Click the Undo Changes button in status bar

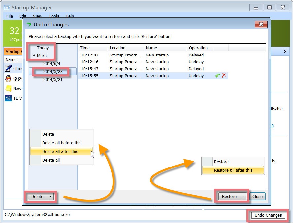(268, 215)
